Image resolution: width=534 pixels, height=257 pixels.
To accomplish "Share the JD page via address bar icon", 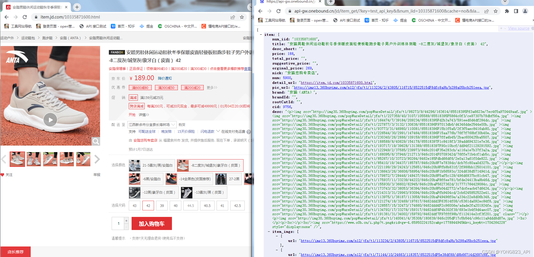I will (233, 17).
